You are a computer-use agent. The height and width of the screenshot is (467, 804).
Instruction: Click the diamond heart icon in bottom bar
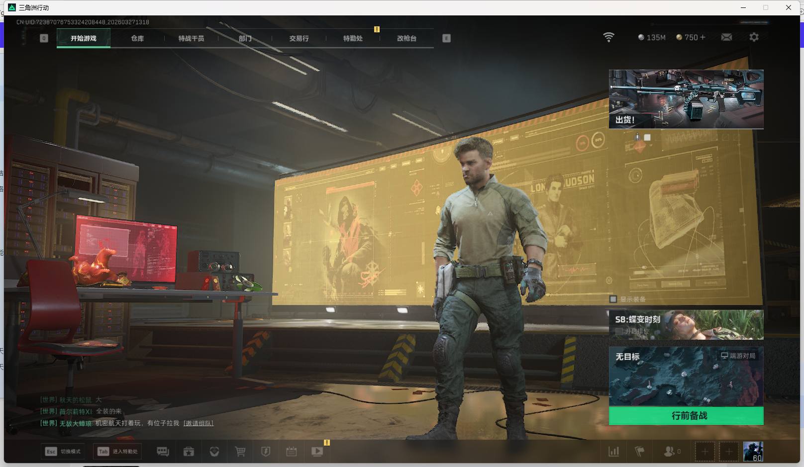click(x=214, y=452)
